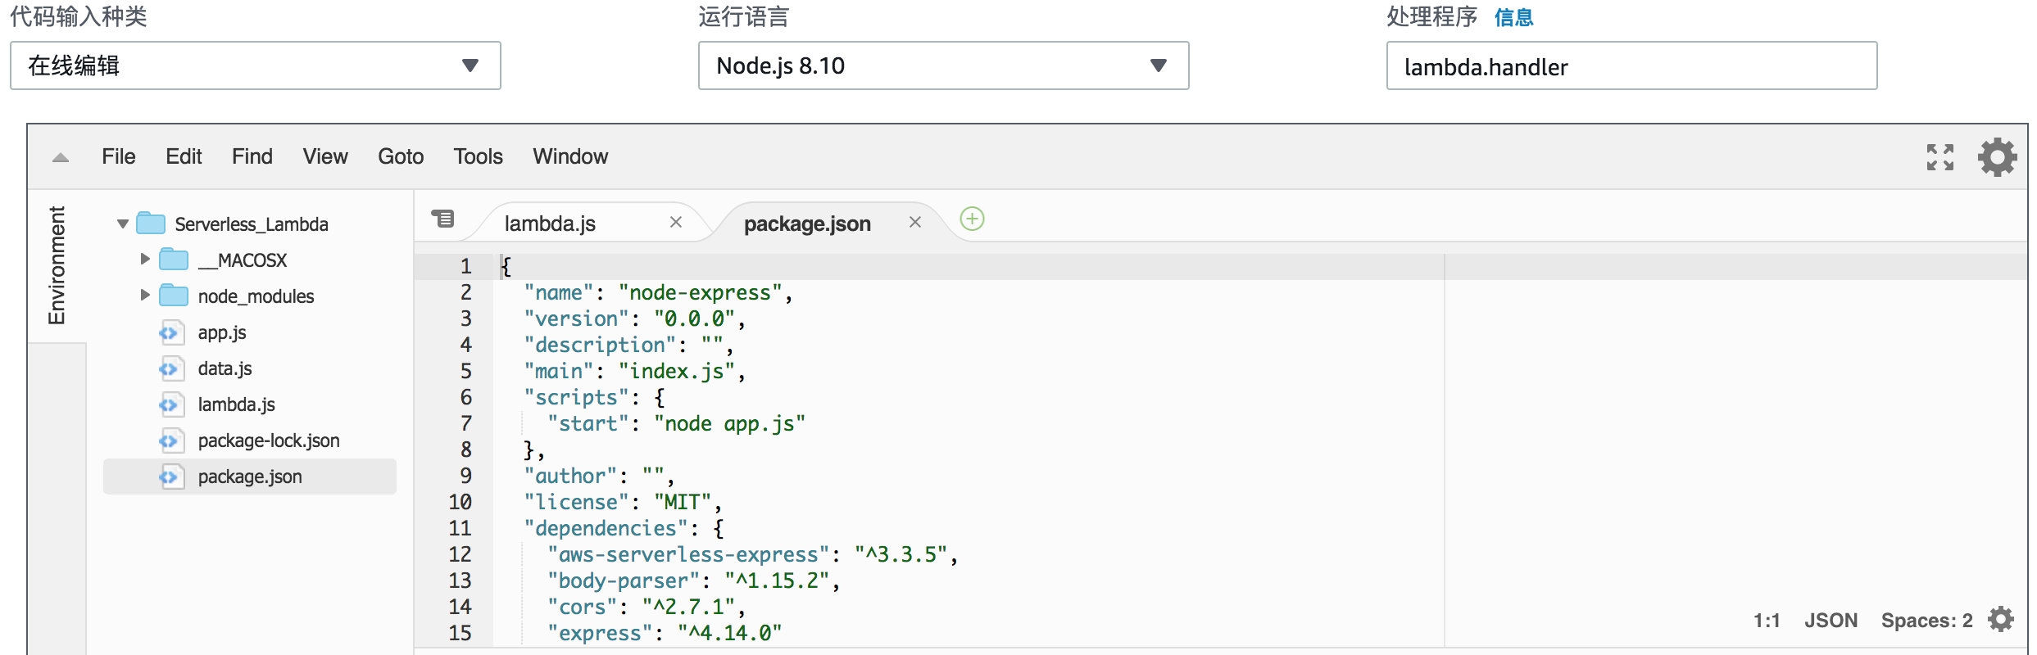Click the status bar gear icon
Viewport: 2037px width, 655px height.
click(x=2001, y=620)
